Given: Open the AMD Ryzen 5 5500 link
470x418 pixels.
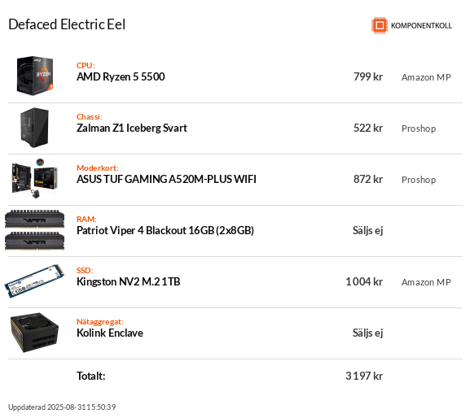Looking at the screenshot, I should point(121,77).
